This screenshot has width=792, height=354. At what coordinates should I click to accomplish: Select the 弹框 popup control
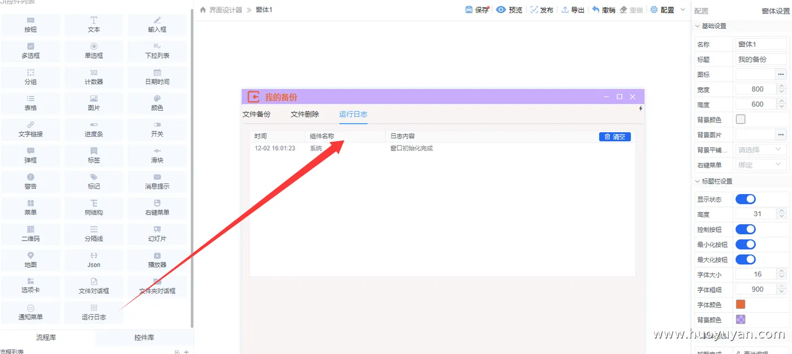(31, 155)
